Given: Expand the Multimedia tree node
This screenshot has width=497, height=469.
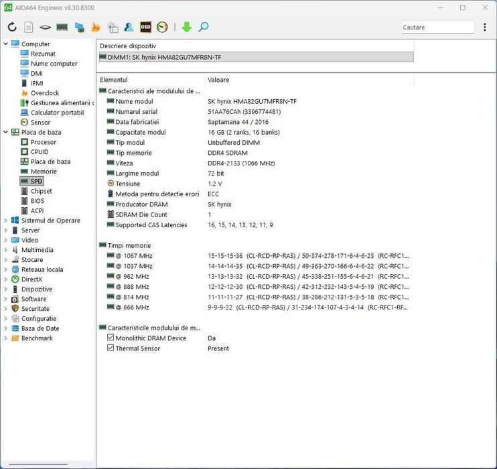Looking at the screenshot, I should [x=6, y=250].
